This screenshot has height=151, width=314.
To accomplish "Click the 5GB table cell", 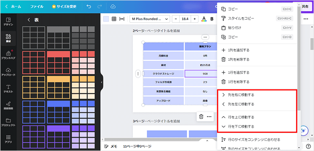I will point(201,73).
